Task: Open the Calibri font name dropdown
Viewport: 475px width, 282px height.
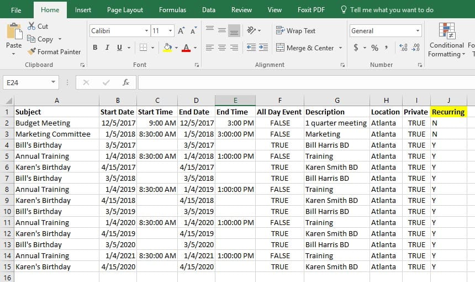Action: click(x=146, y=31)
